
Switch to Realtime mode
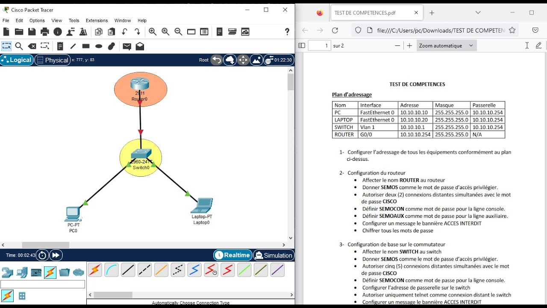pos(232,255)
